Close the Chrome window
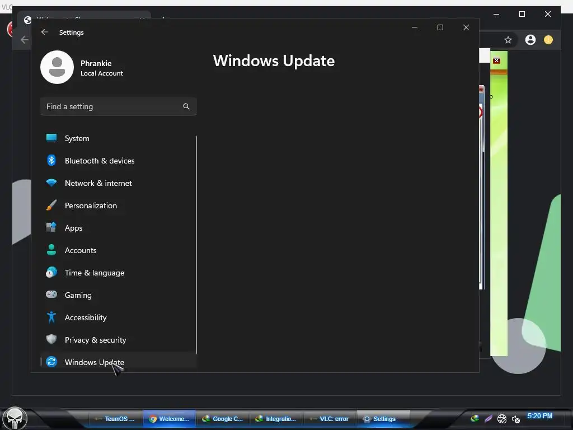Screen dimensions: 573x430 click(x=547, y=14)
